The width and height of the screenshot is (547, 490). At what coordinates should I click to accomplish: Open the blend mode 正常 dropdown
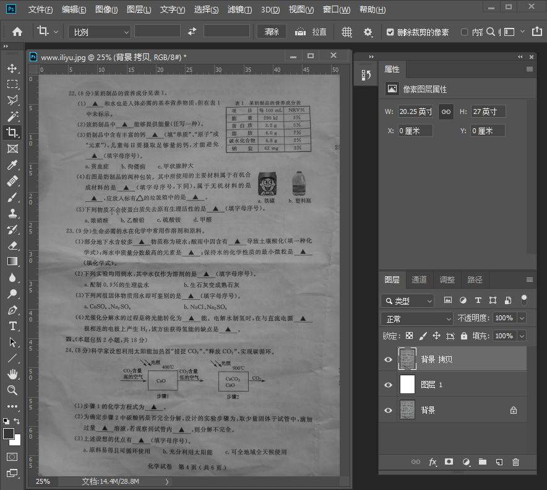click(x=417, y=319)
